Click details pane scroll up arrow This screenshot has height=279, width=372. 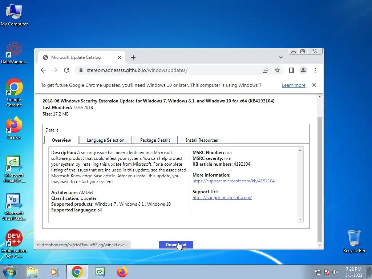tap(300, 150)
